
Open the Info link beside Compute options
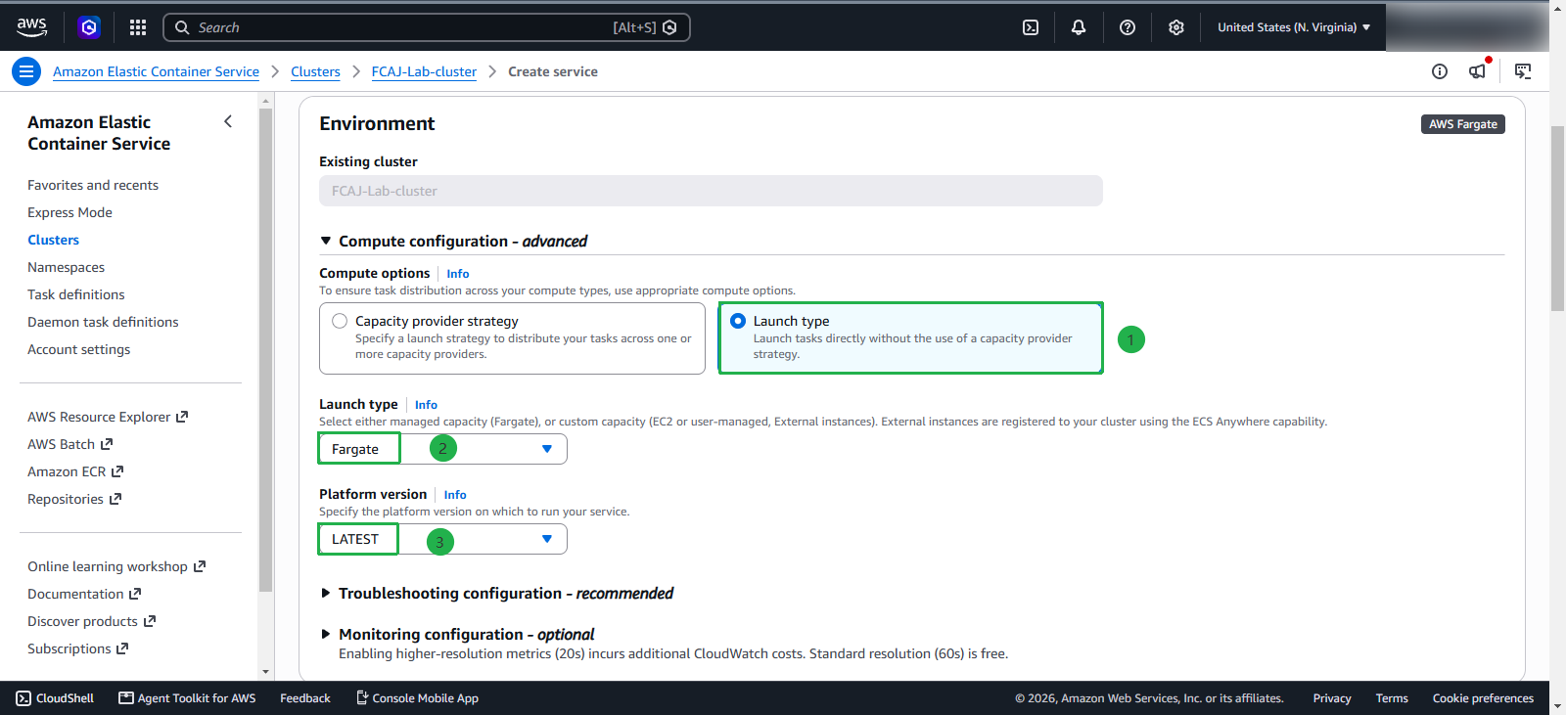tap(458, 274)
